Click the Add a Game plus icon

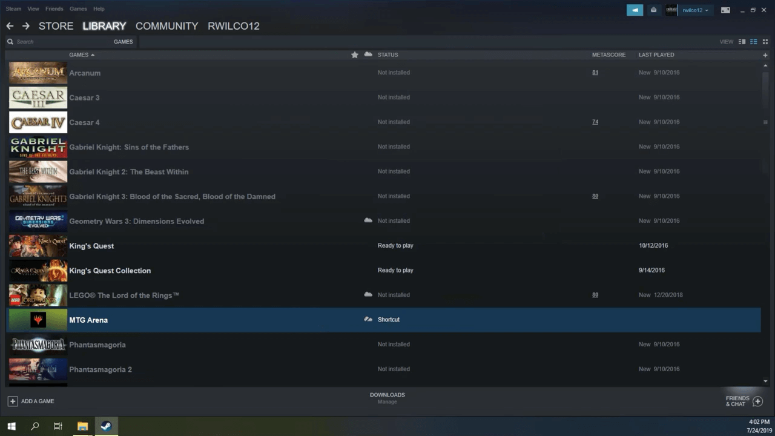click(13, 401)
